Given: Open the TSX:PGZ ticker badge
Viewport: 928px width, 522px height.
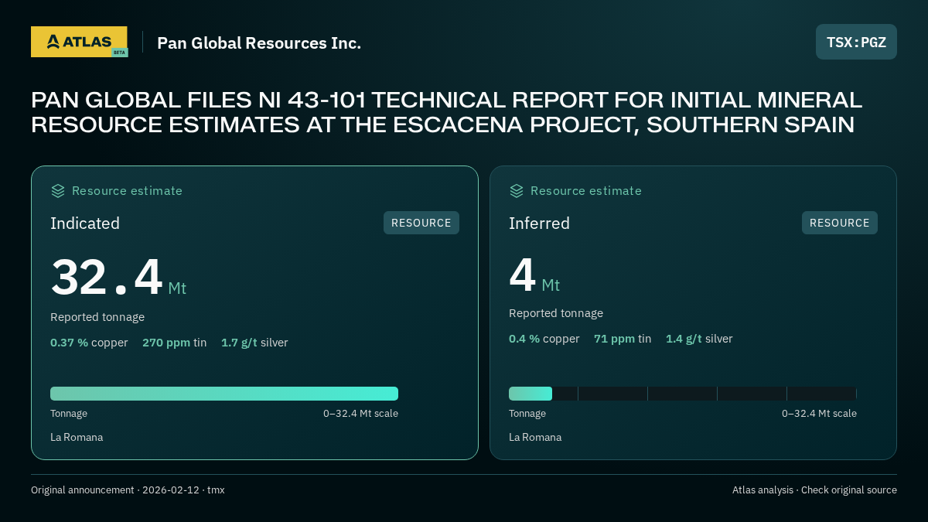Looking at the screenshot, I should click(856, 42).
